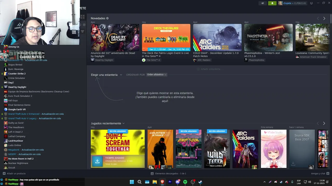
Task: Click the ready-to-play filter icon
Action: (84, 25)
